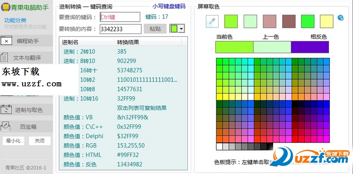
Task: Open 文本与翻译 category
Action: (x=26, y=58)
